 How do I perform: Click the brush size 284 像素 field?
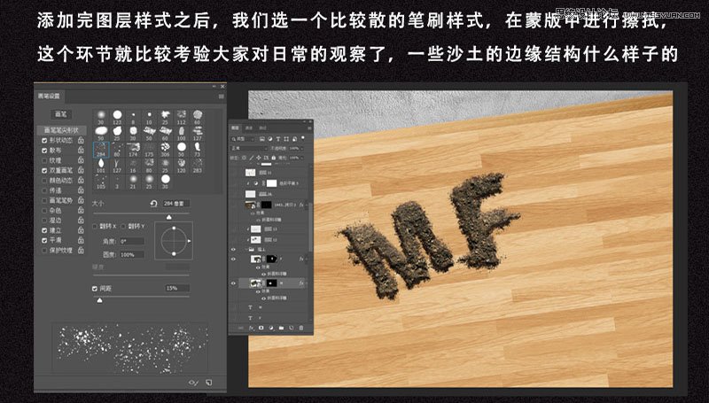[x=175, y=204]
